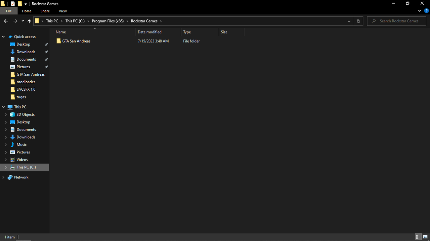
Task: Switch to the Share ribbon tab
Action: point(45,11)
